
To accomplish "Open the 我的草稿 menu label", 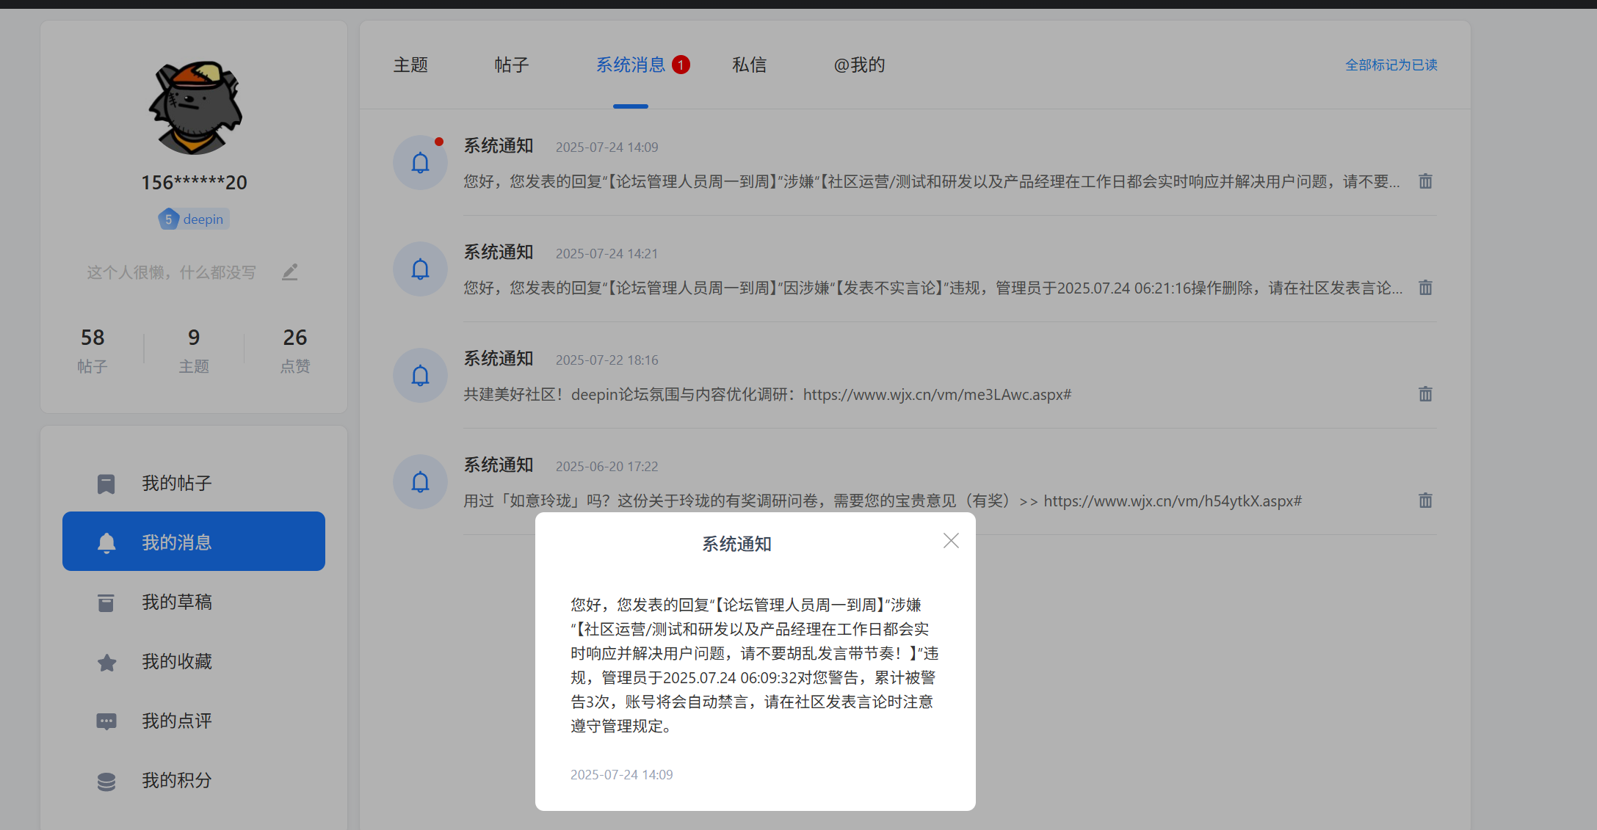I will 177,603.
